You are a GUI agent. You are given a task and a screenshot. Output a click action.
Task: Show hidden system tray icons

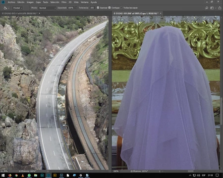tap(190, 176)
